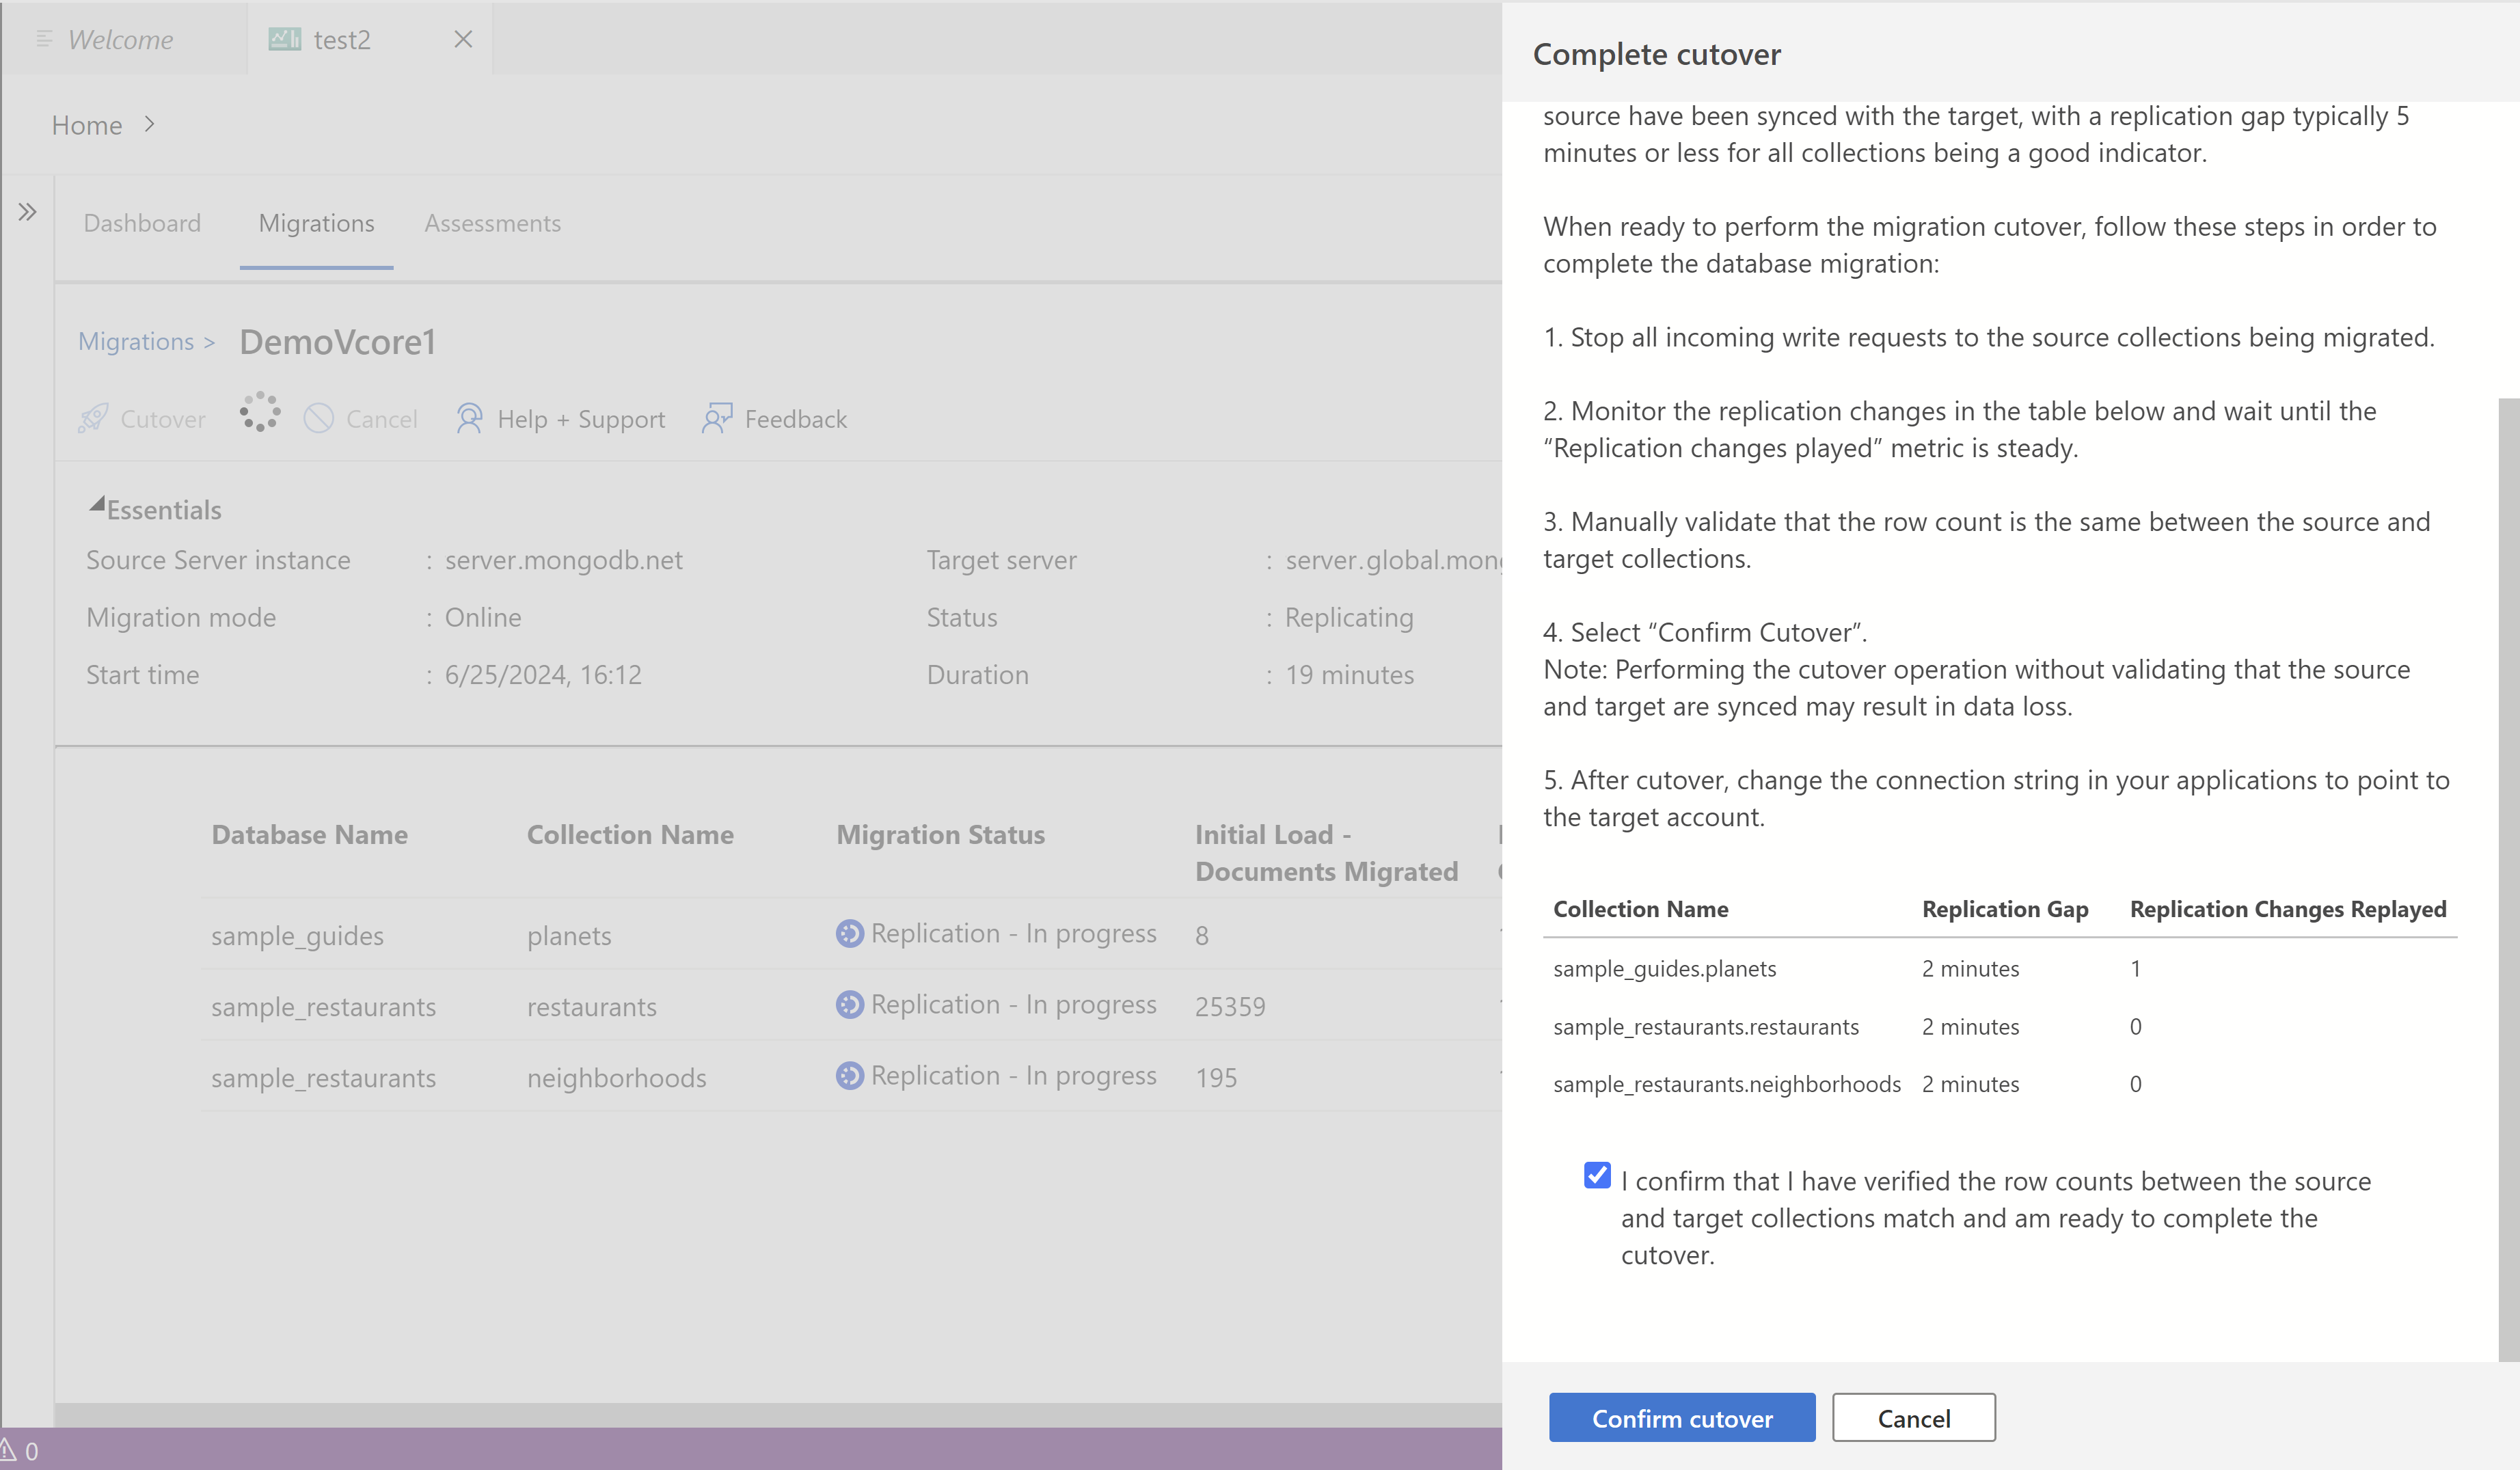Switch to the Dashboard tab

tap(142, 223)
